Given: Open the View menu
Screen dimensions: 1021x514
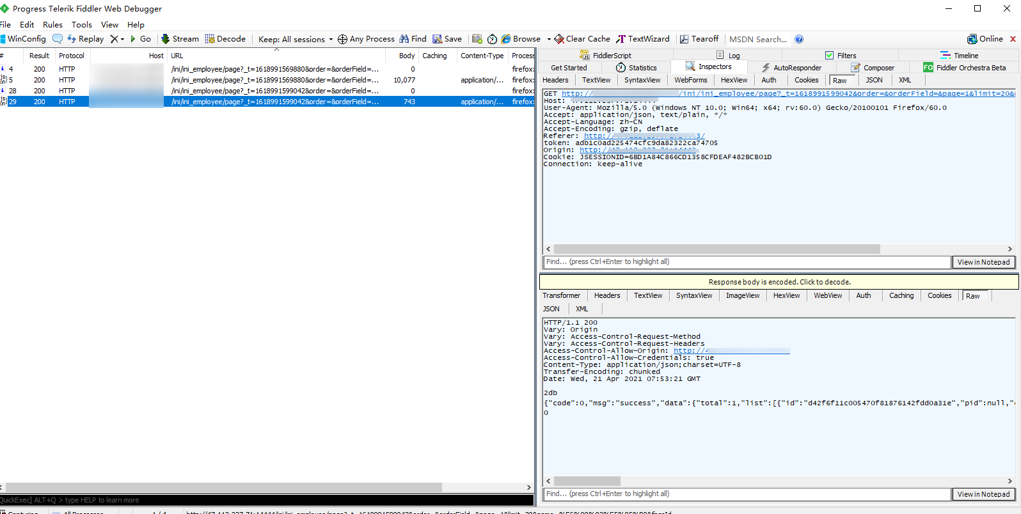Looking at the screenshot, I should [110, 24].
